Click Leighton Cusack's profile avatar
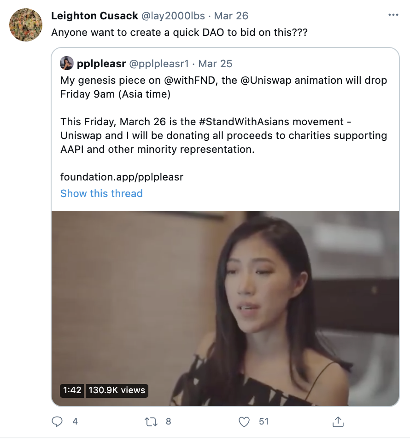The image size is (410, 442). 26,25
